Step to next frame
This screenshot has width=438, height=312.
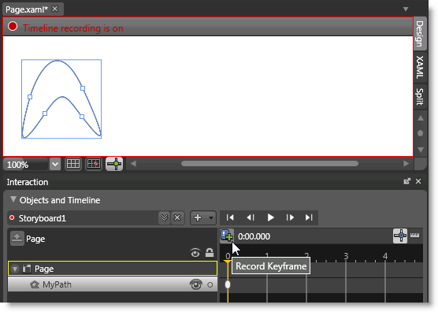coord(290,217)
